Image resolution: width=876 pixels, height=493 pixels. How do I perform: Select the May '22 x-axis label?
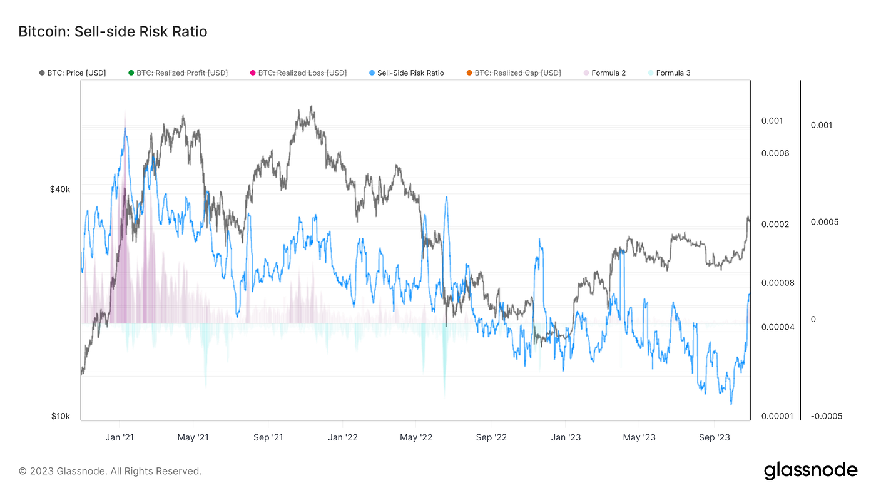click(x=416, y=437)
